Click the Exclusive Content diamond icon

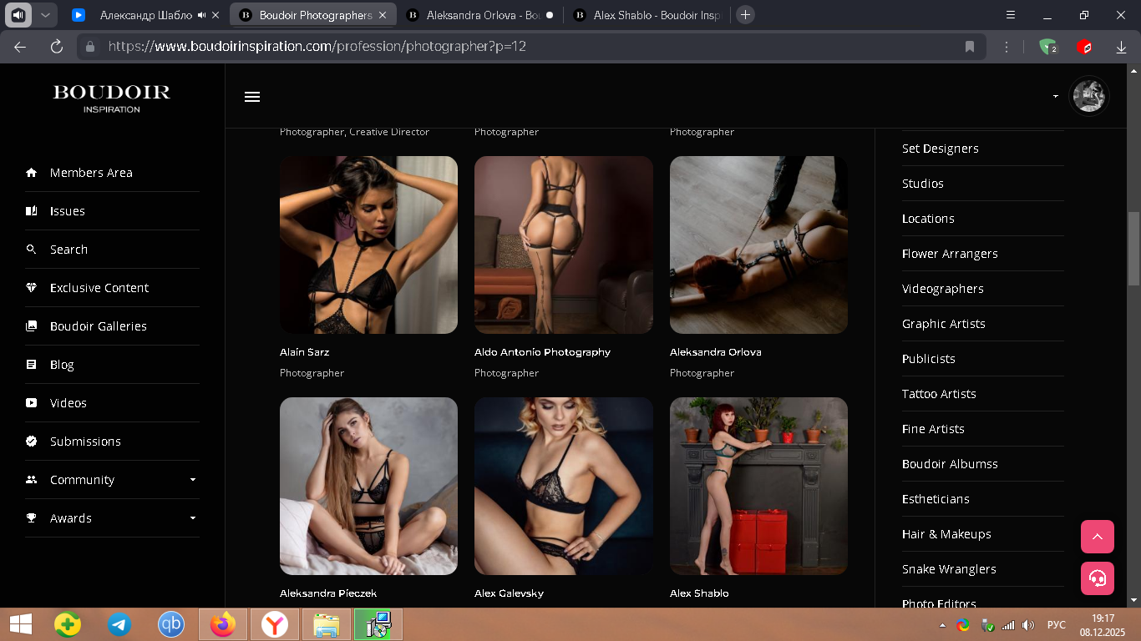point(32,287)
